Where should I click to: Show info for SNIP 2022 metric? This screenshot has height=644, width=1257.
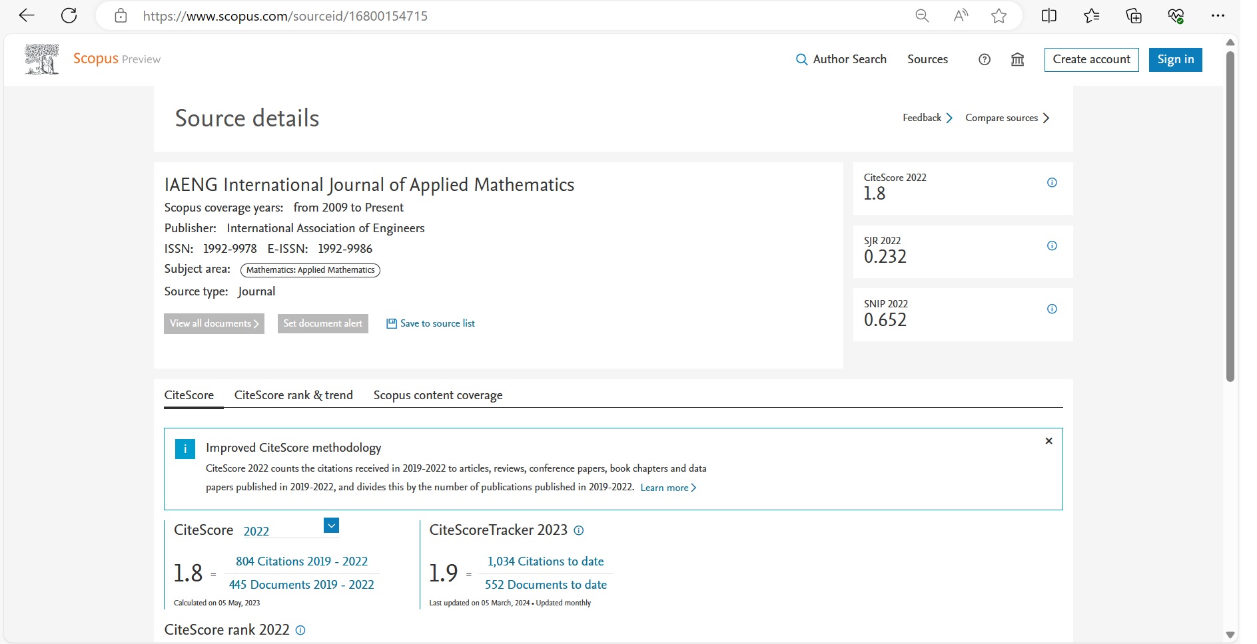pos(1052,309)
